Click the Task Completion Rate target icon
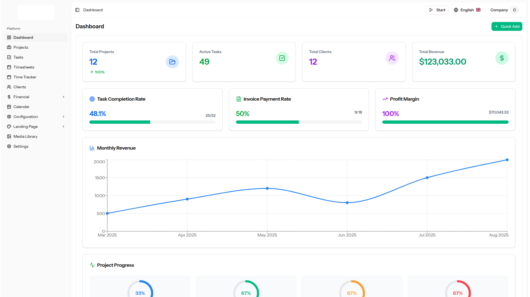 [x=92, y=99]
